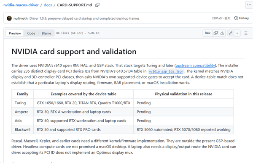Click the Blackwell family cell
Screen dimensions: 253x163
point(22,129)
